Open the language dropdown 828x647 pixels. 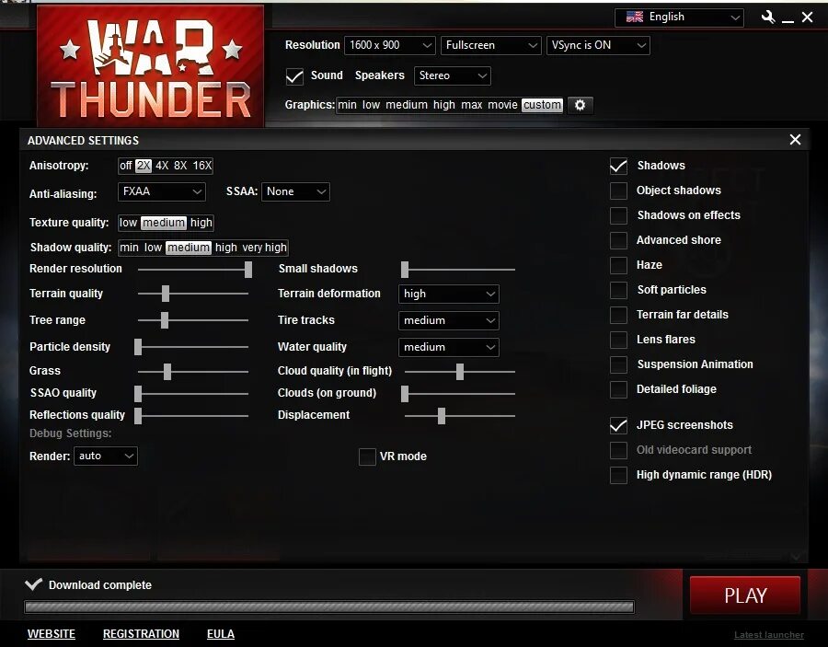click(679, 17)
